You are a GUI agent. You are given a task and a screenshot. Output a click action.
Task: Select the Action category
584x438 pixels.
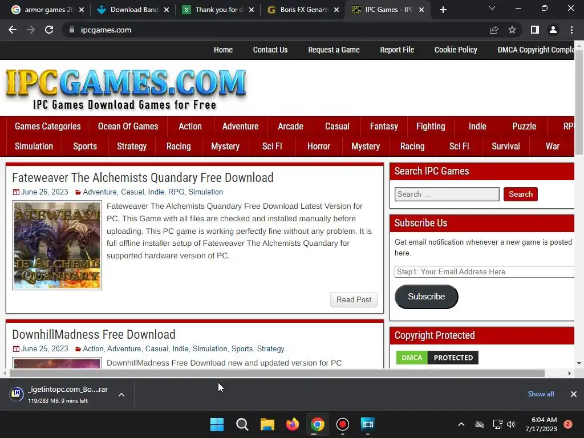coord(190,126)
